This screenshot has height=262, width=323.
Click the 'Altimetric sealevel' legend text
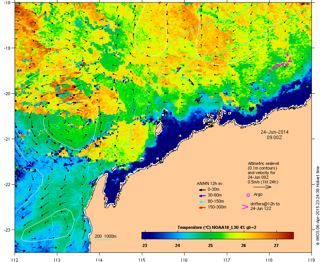click(x=263, y=163)
